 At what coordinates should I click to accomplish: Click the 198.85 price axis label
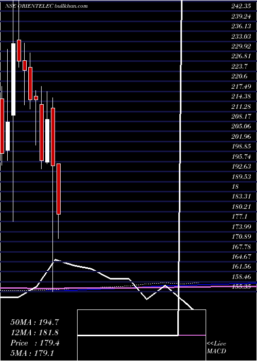point(241,146)
